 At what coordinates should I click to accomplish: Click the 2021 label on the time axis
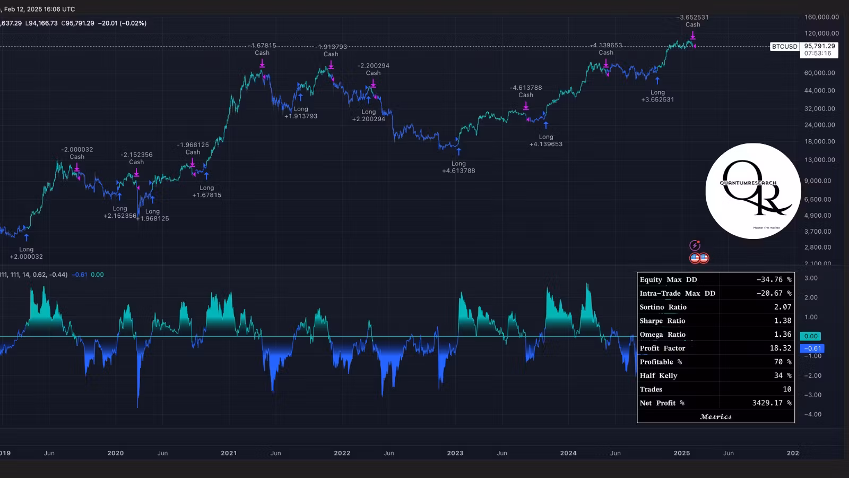229,453
